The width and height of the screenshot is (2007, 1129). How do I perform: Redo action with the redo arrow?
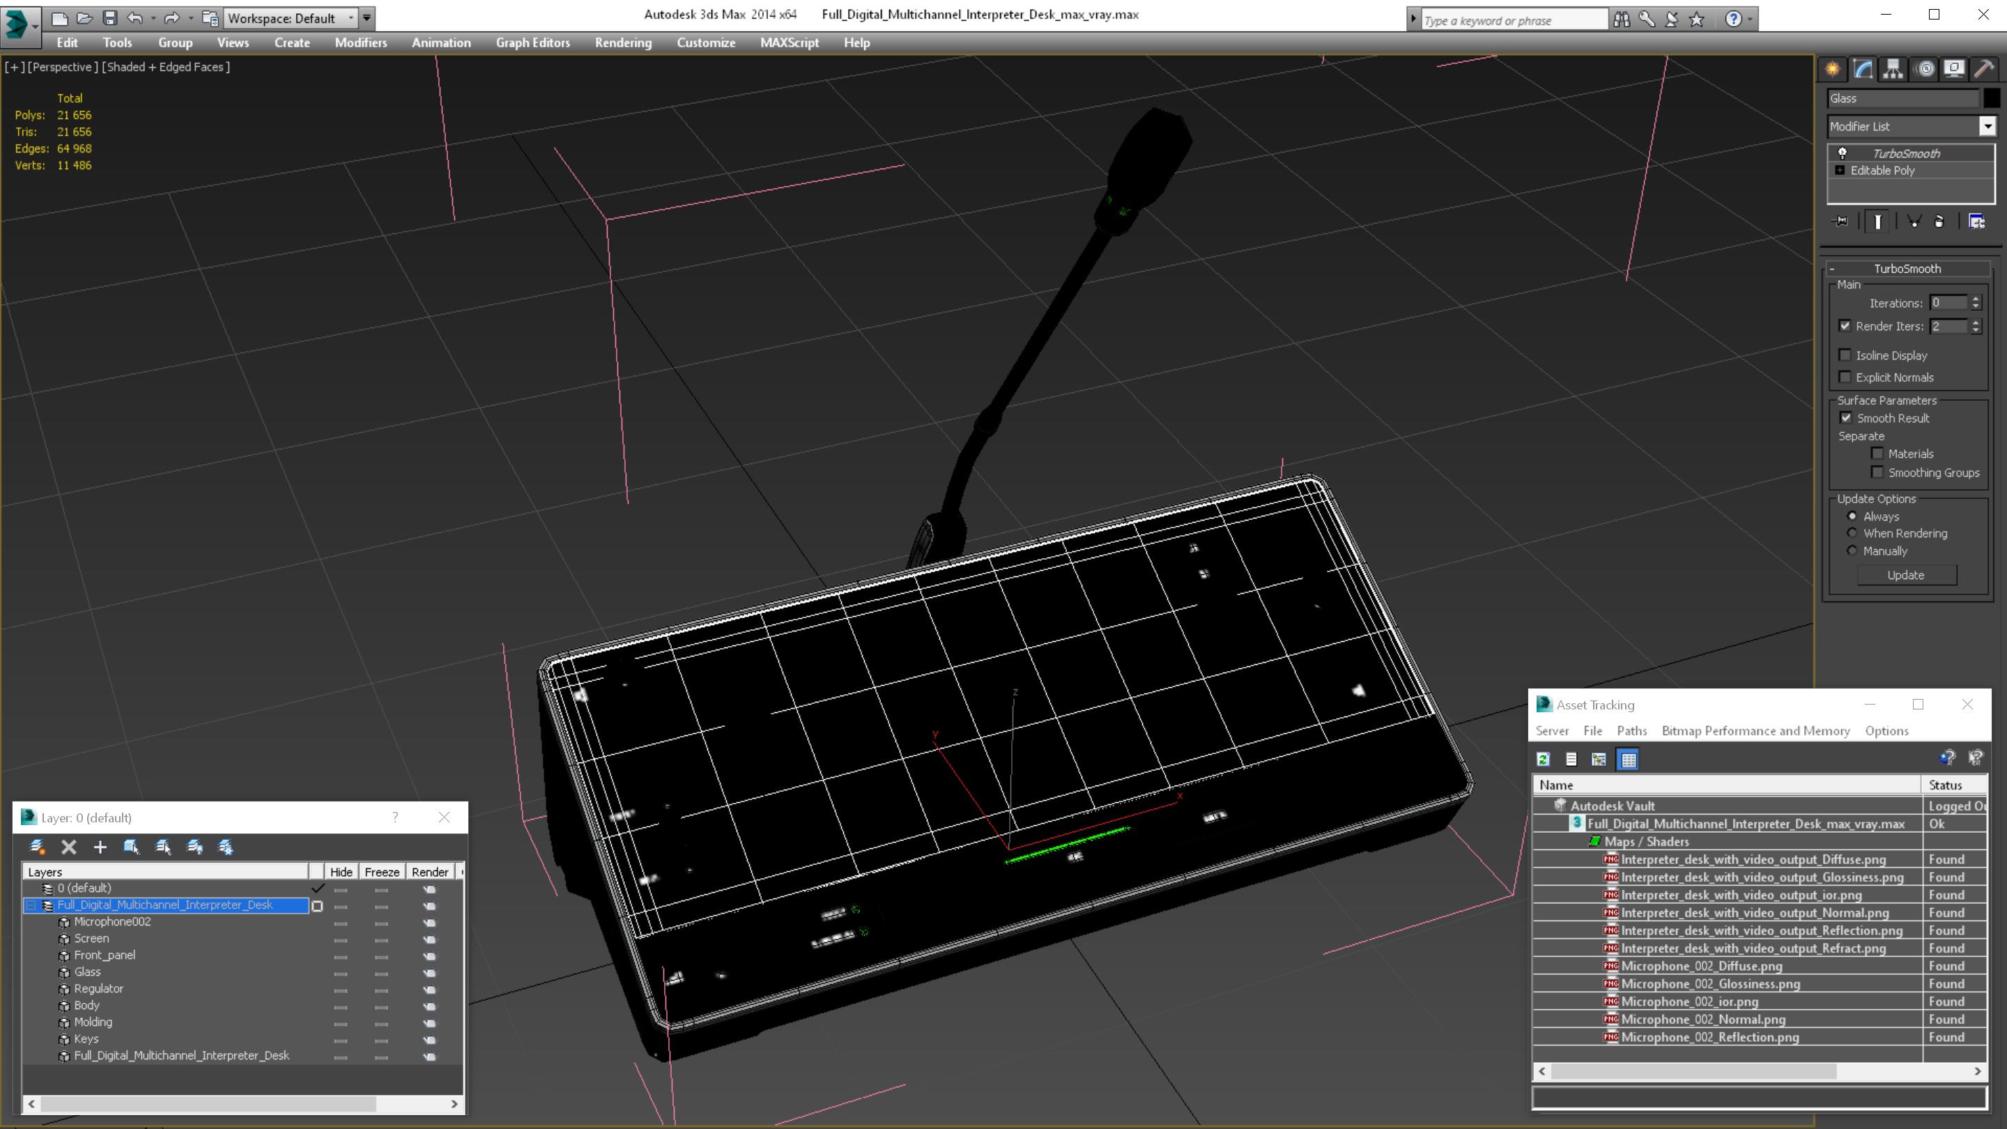172,18
